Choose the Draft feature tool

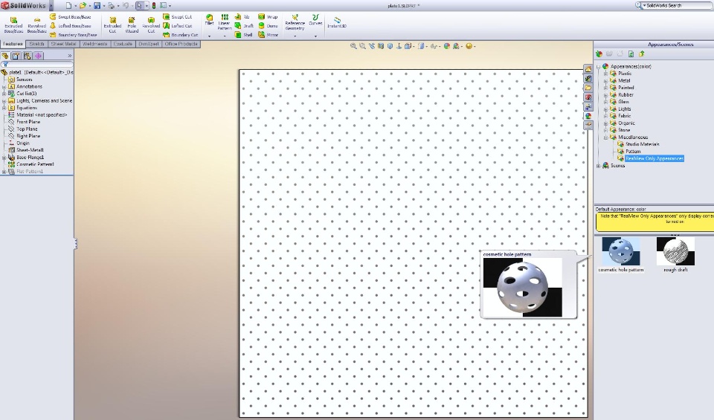[244, 26]
